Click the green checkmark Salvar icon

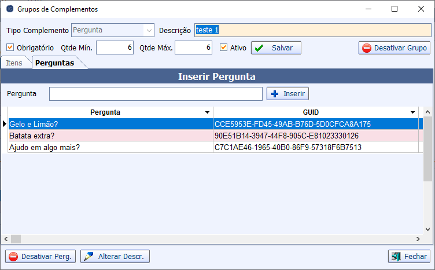click(x=259, y=48)
